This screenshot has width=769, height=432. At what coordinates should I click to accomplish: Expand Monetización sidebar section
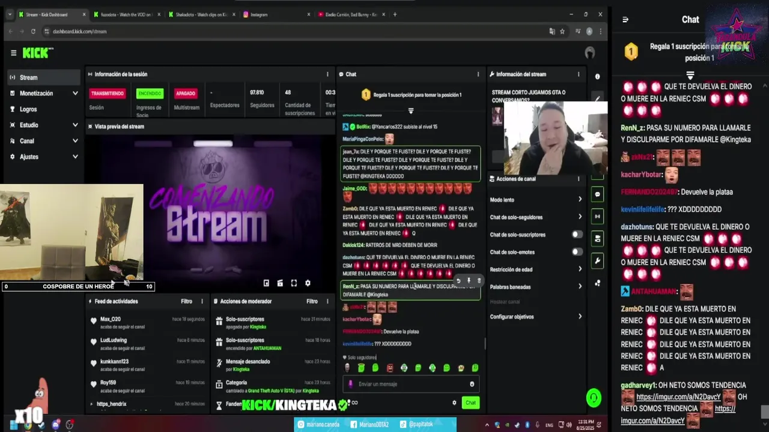75,94
